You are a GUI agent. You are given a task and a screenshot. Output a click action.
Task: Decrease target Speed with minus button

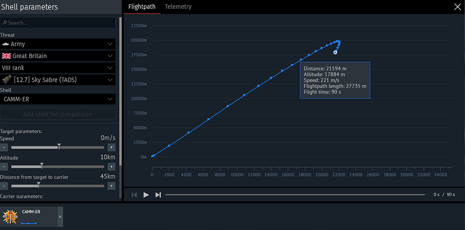tap(4, 147)
